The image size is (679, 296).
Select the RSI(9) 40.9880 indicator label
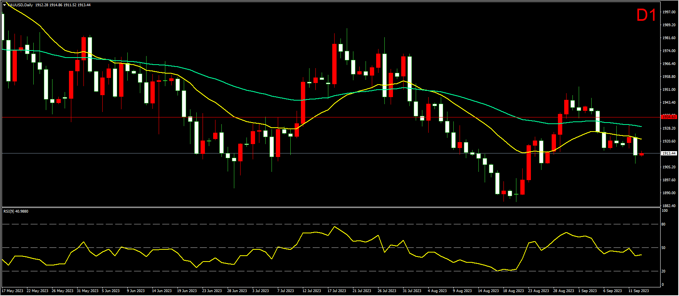click(16, 211)
